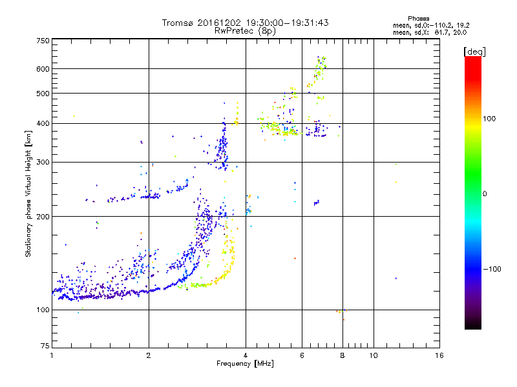Click the blue vertical trace rising to 400 km
The height and width of the screenshot is (387, 517).
pos(224,144)
